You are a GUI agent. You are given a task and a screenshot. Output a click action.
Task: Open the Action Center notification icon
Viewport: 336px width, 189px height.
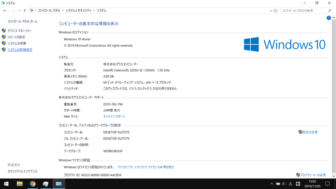point(327,184)
